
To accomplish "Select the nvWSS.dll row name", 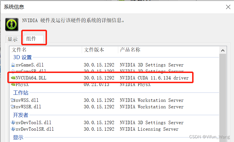I will point(27,100).
